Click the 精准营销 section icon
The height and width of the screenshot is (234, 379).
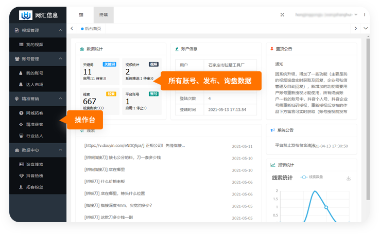(16, 99)
